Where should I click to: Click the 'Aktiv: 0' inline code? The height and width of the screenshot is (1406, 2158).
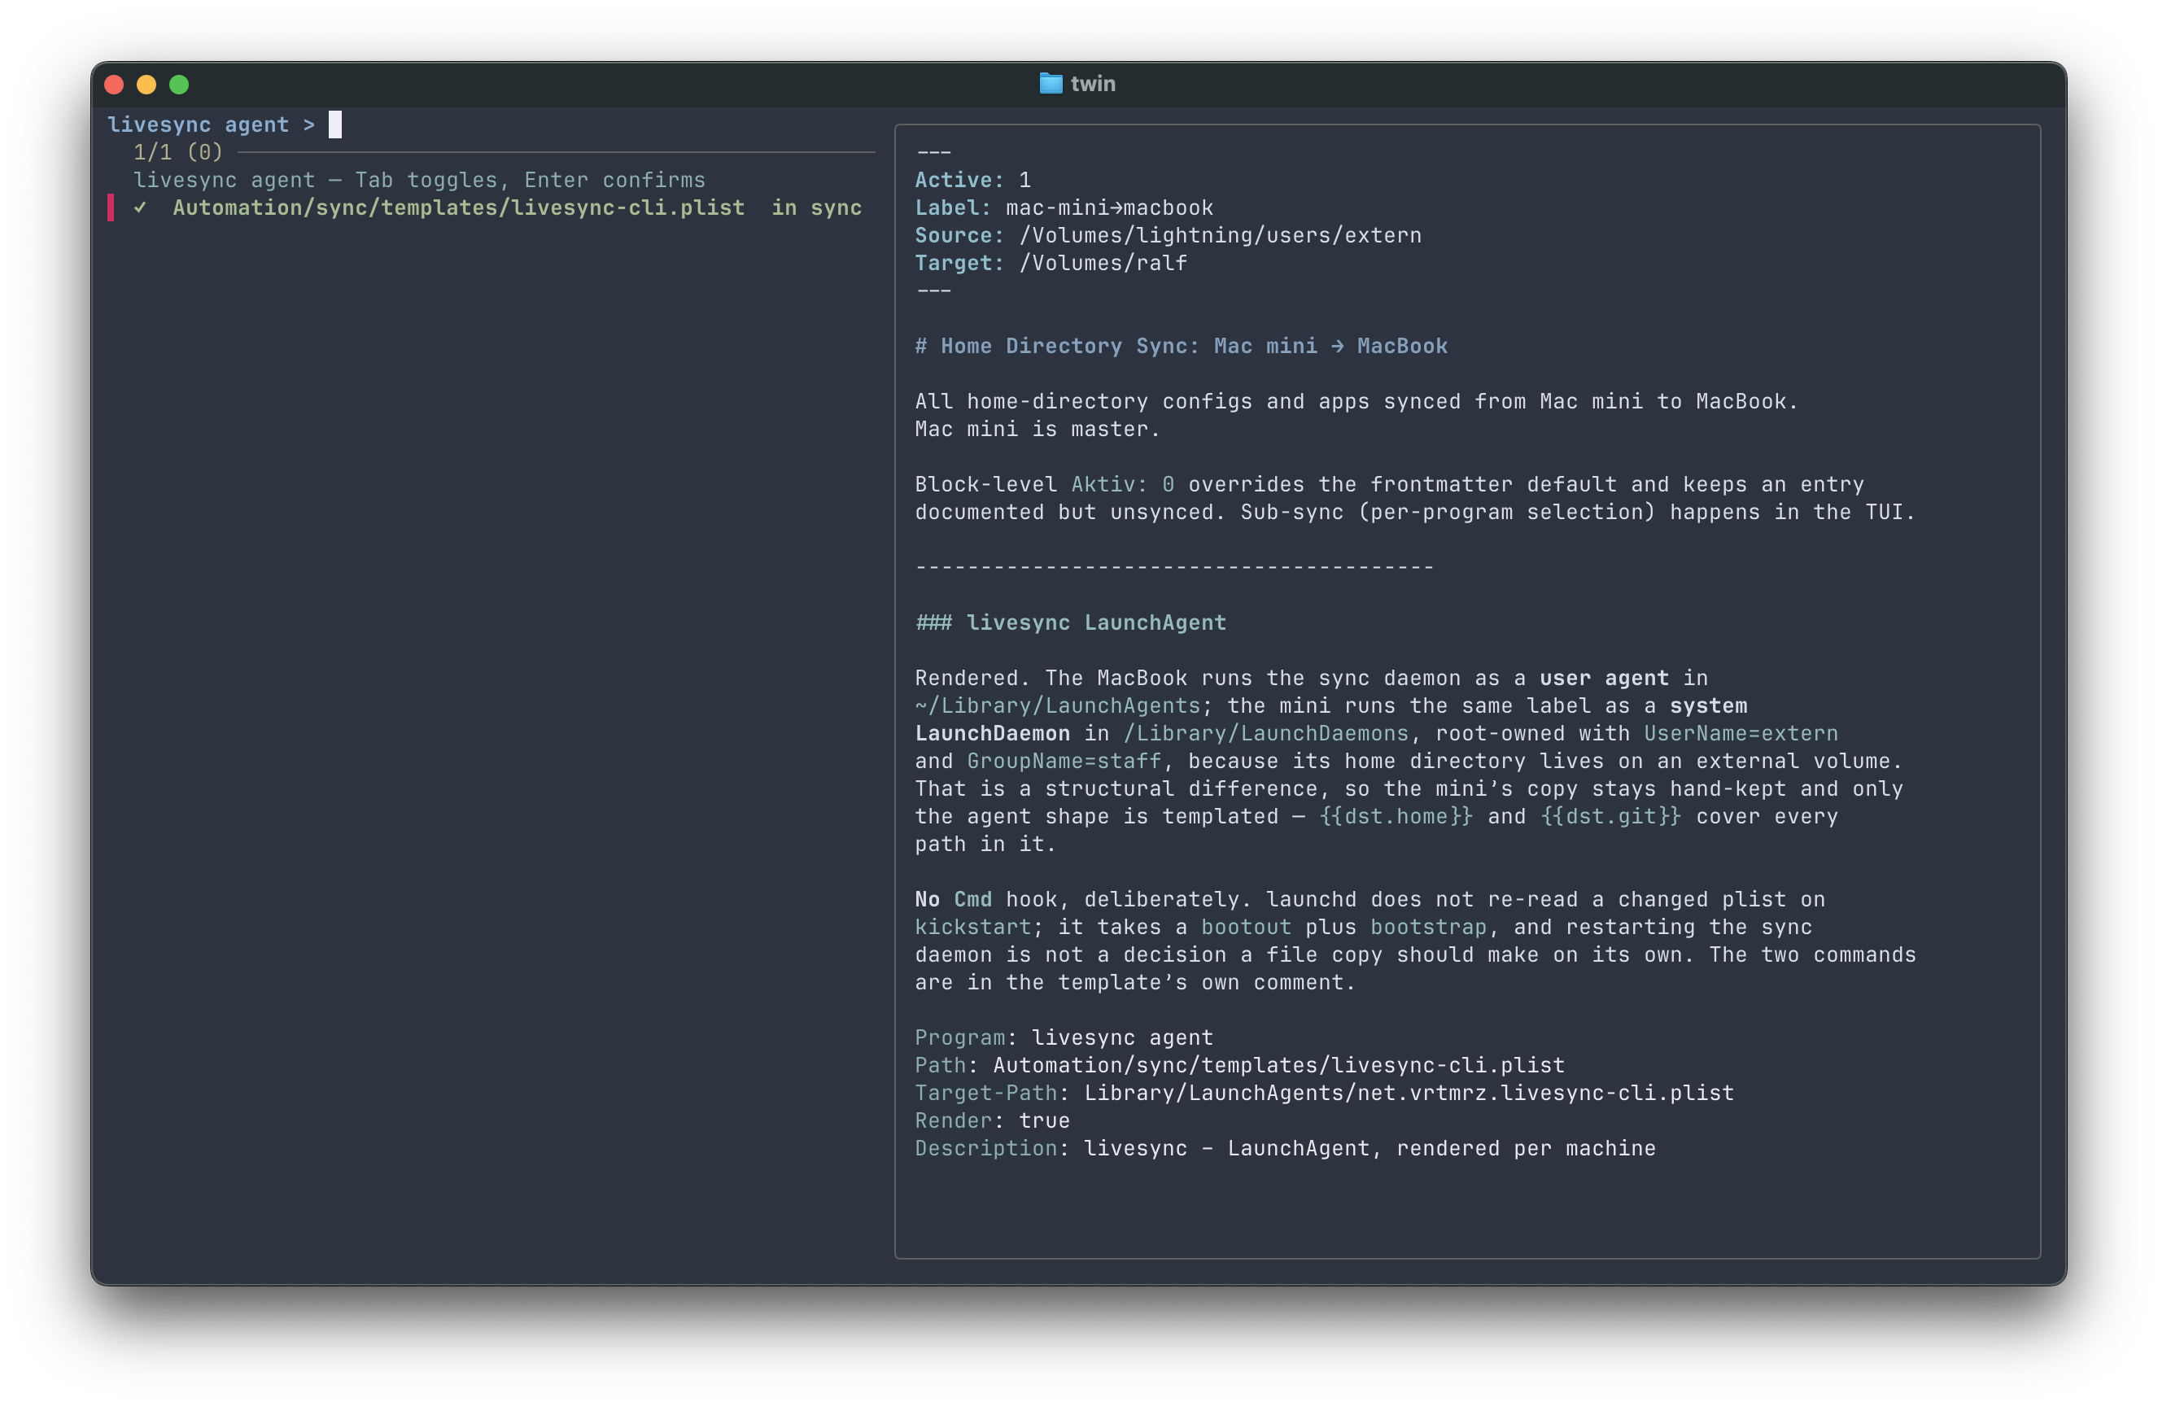coord(1122,484)
